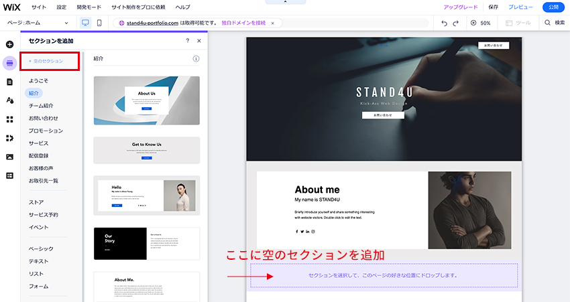Choose the Hello portrait section template

tap(146, 196)
